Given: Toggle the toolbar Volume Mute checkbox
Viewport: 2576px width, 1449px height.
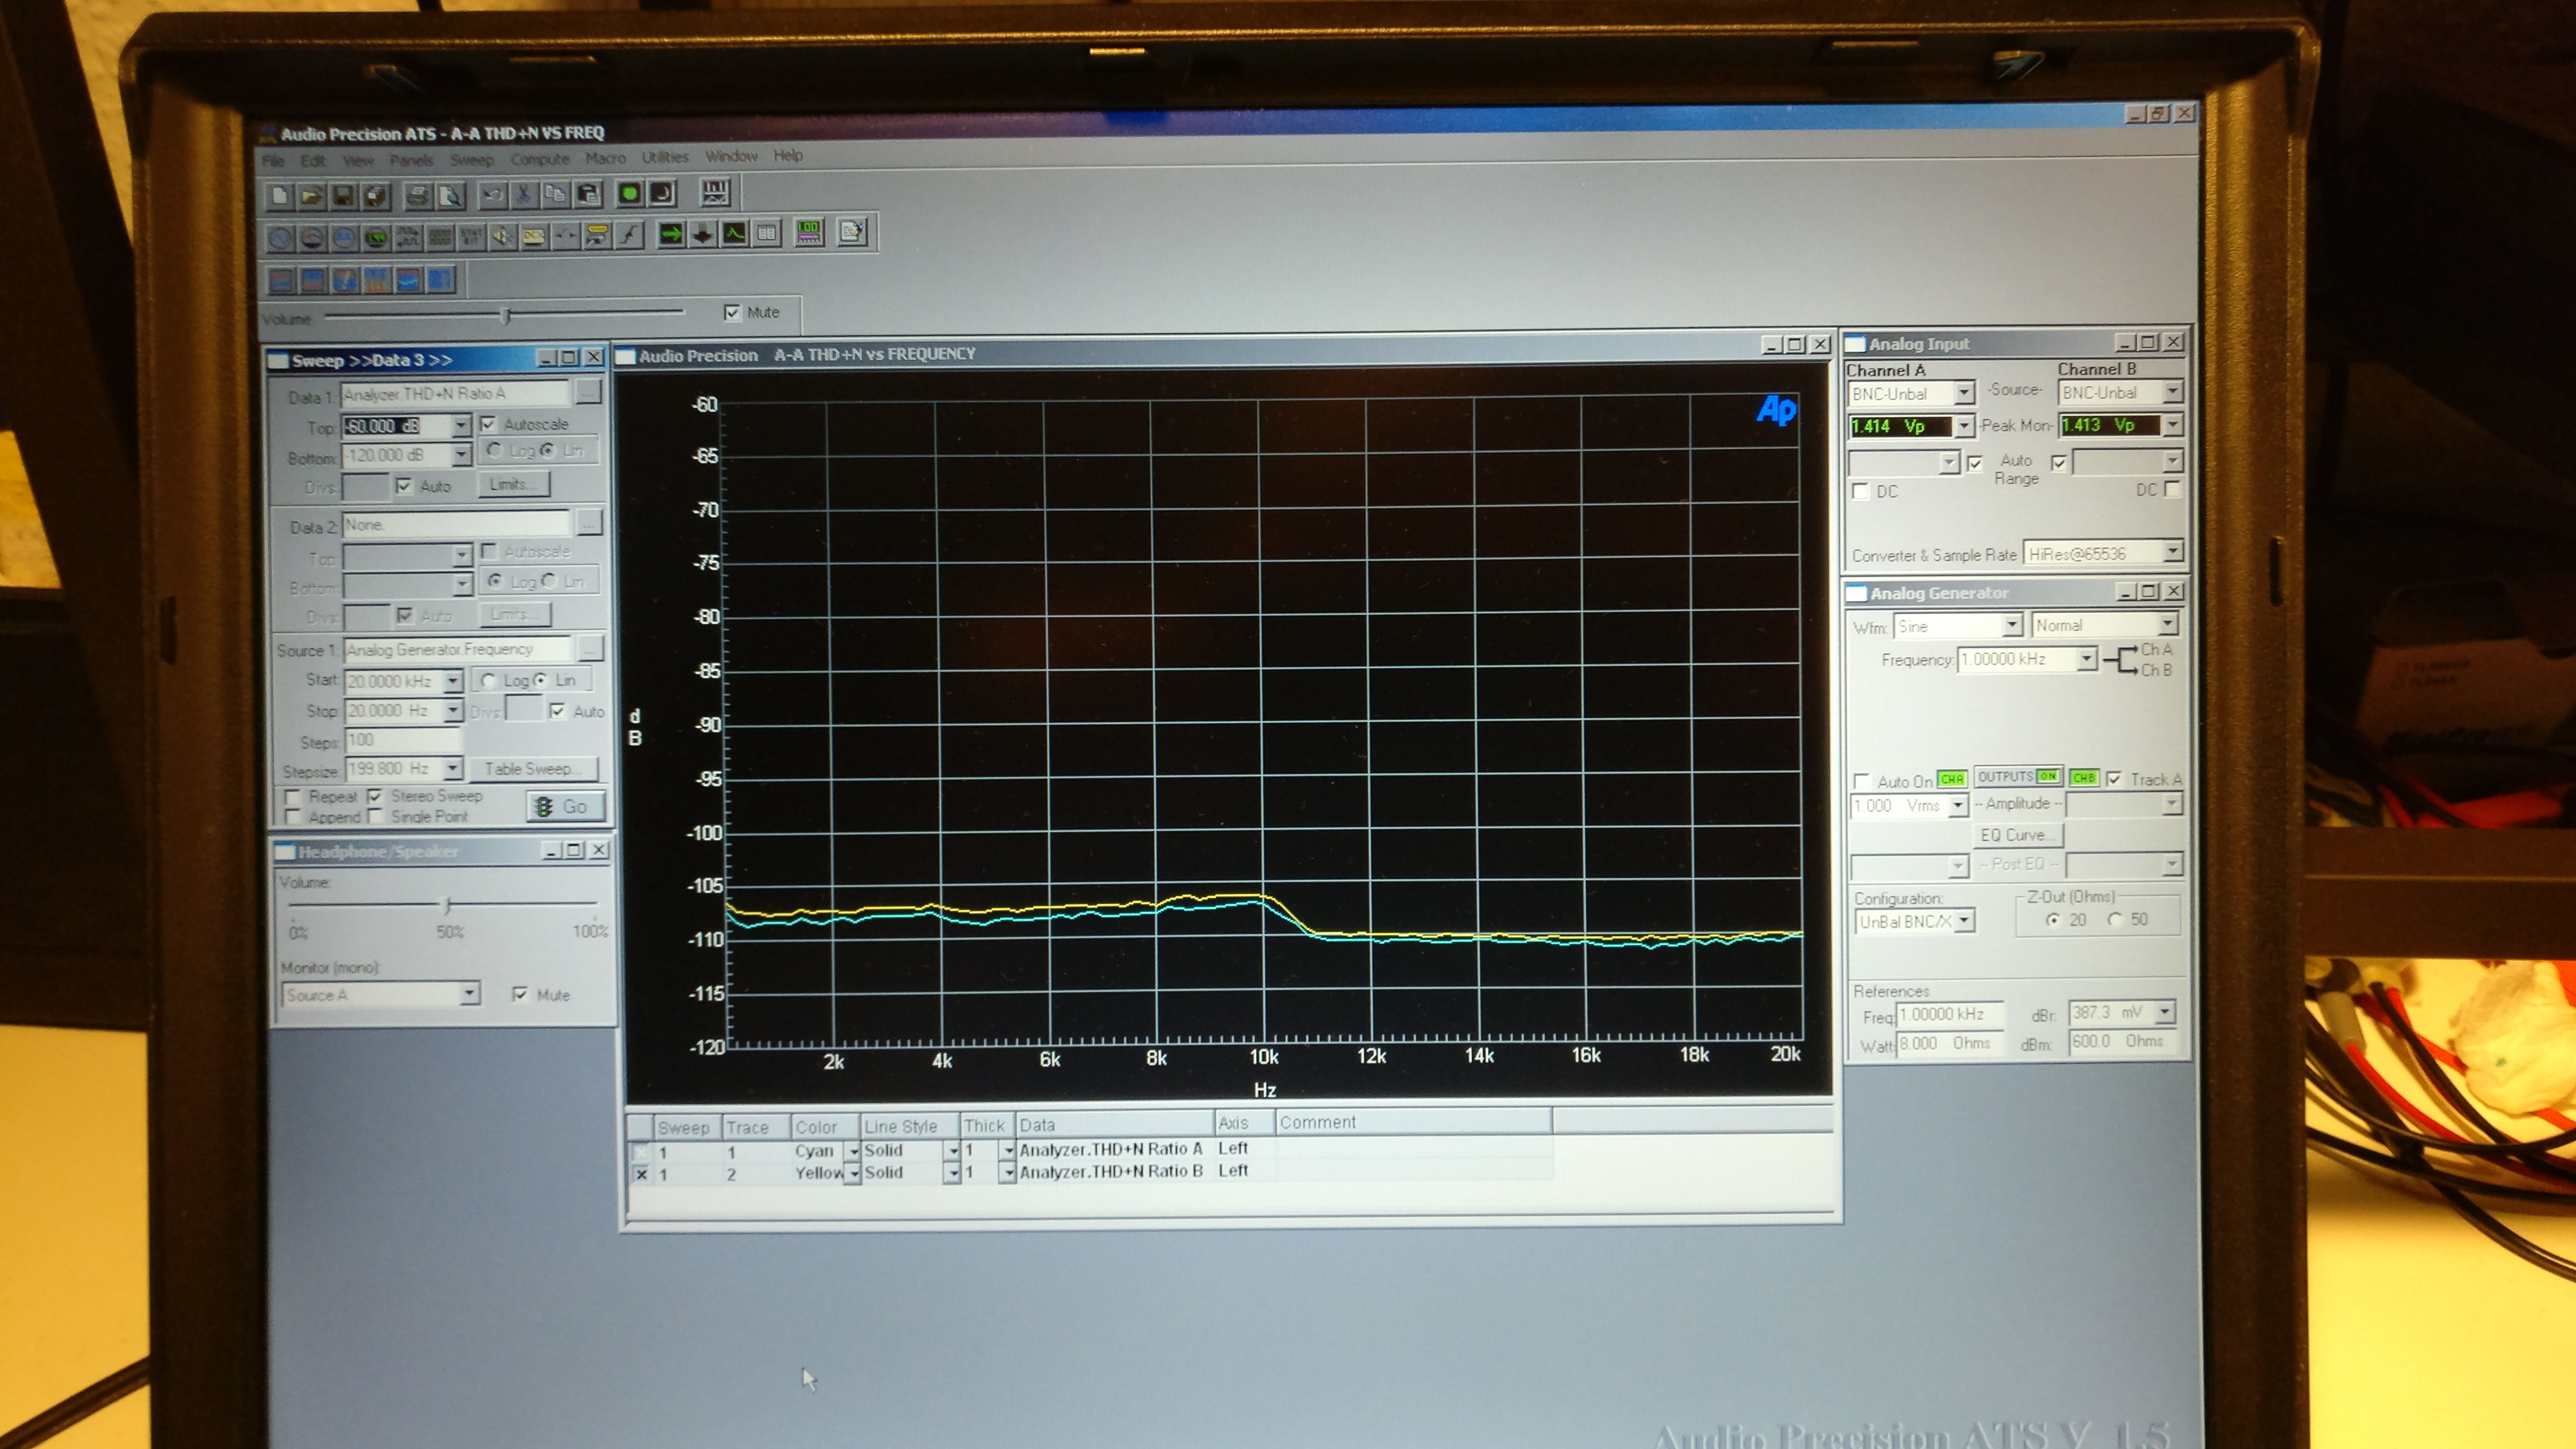Looking at the screenshot, I should 732,313.
